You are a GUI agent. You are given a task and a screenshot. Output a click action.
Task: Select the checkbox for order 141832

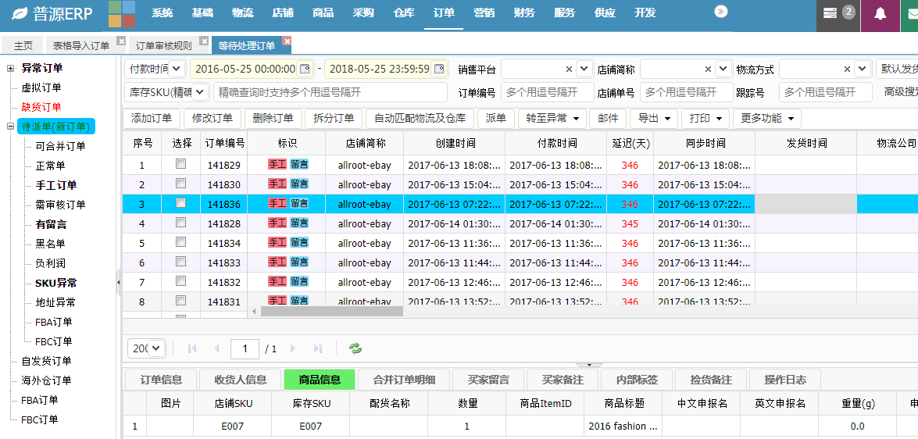(x=181, y=281)
